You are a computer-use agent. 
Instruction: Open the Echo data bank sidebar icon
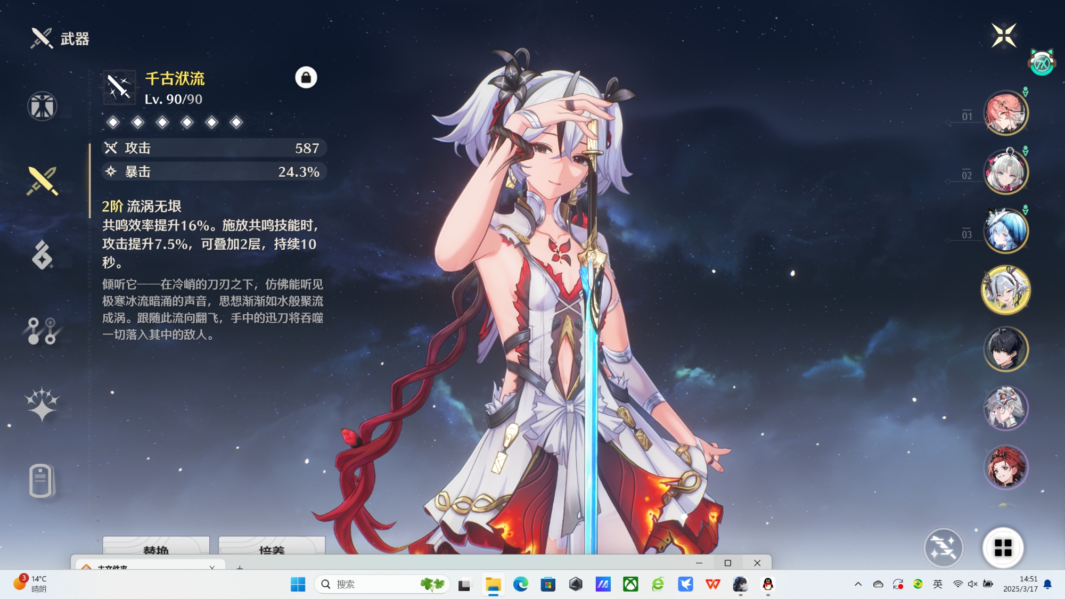point(42,256)
